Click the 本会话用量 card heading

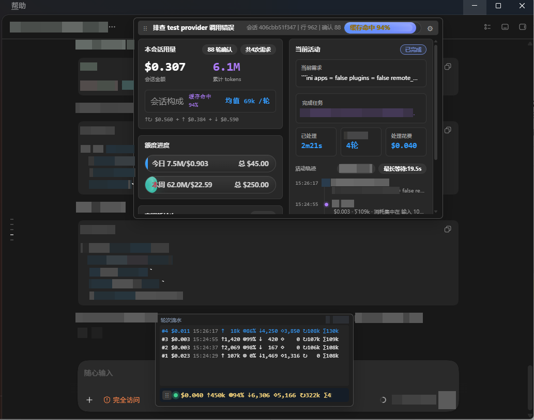[160, 50]
